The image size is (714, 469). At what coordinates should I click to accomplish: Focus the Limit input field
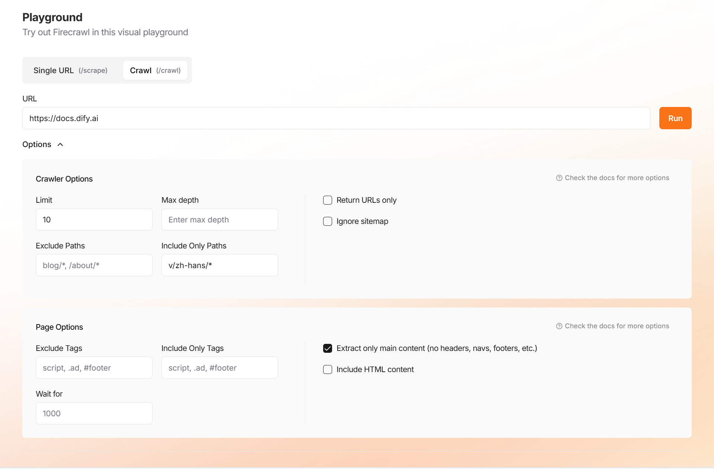pyautogui.click(x=94, y=219)
